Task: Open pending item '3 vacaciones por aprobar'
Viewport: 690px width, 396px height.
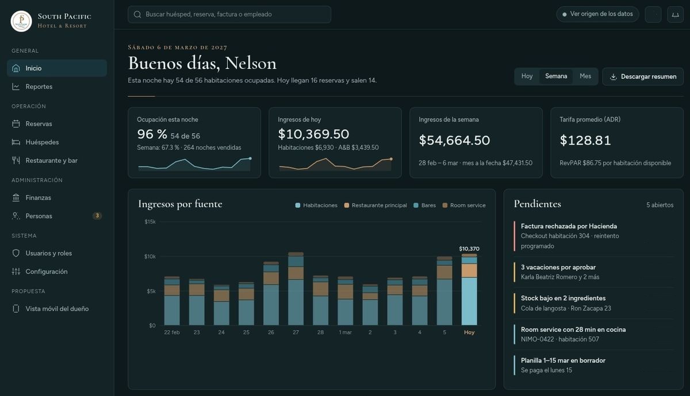Action: [593, 272]
